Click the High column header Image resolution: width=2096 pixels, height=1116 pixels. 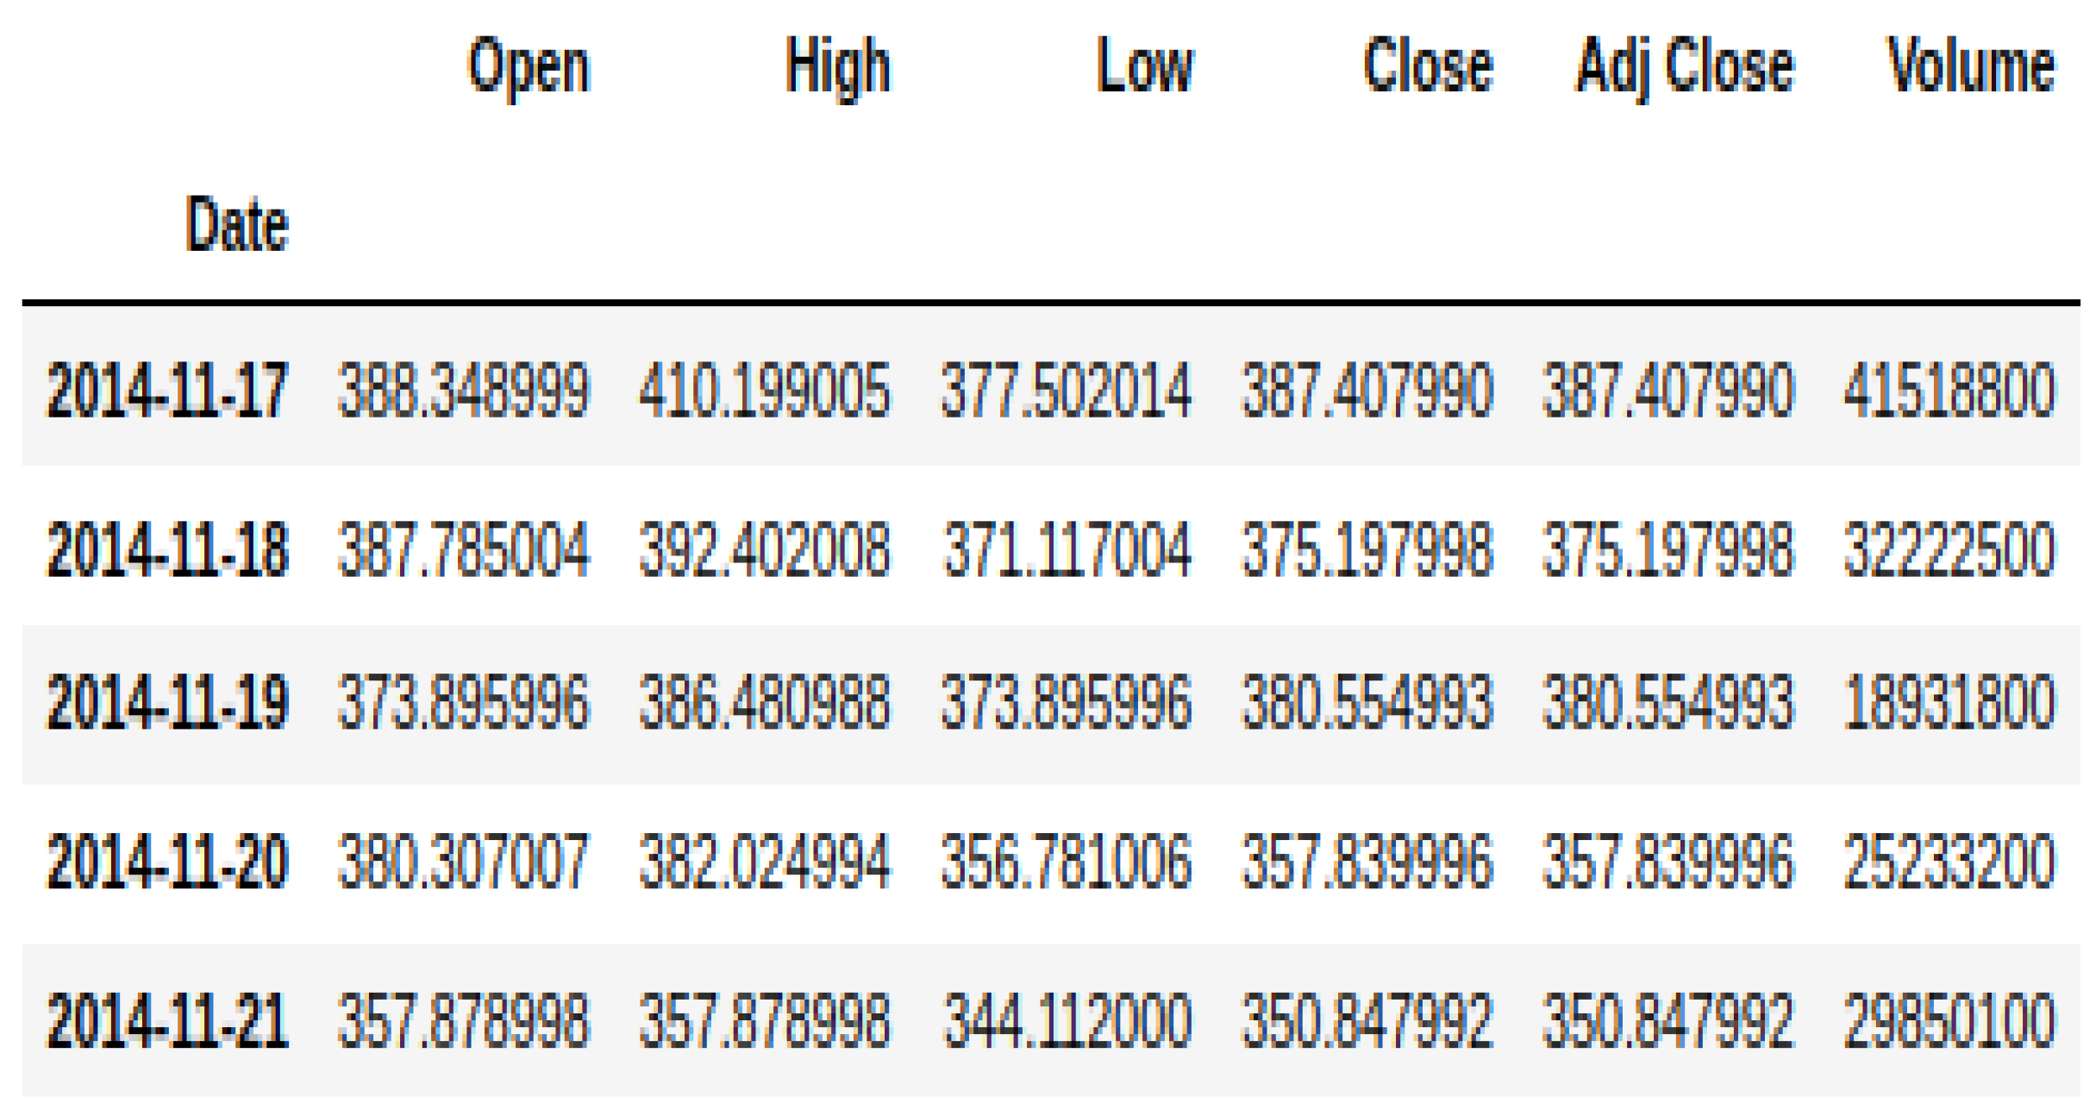(x=837, y=66)
